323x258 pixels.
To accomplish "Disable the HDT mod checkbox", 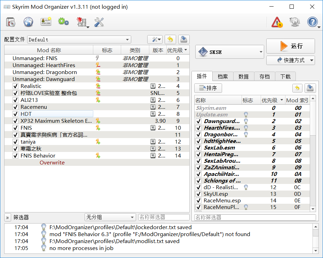I will (15, 114).
